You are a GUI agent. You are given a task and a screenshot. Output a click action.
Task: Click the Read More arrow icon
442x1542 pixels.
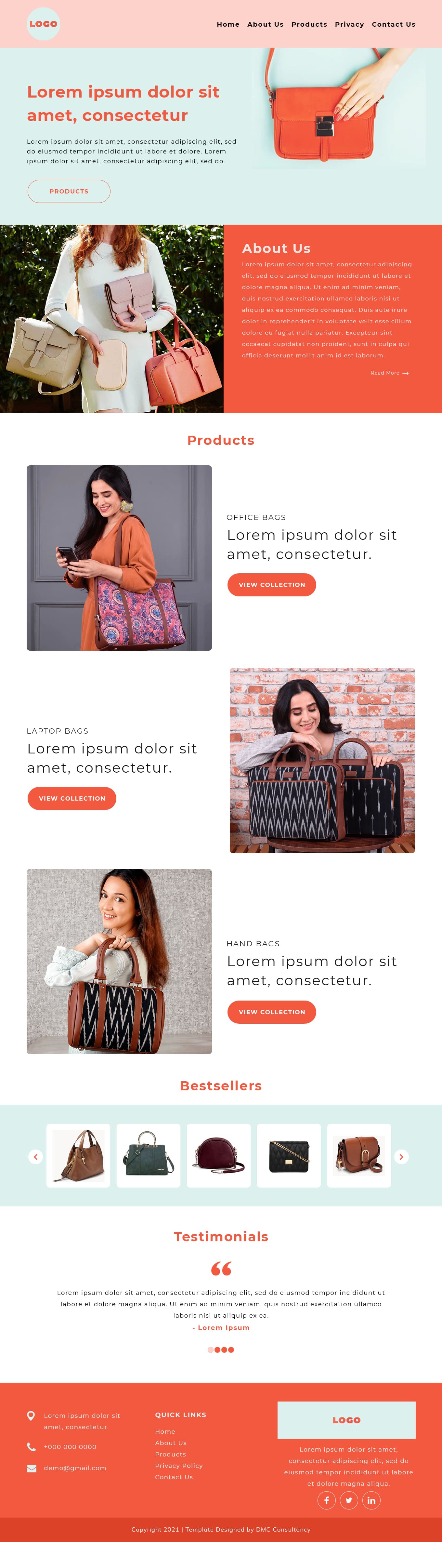406,373
